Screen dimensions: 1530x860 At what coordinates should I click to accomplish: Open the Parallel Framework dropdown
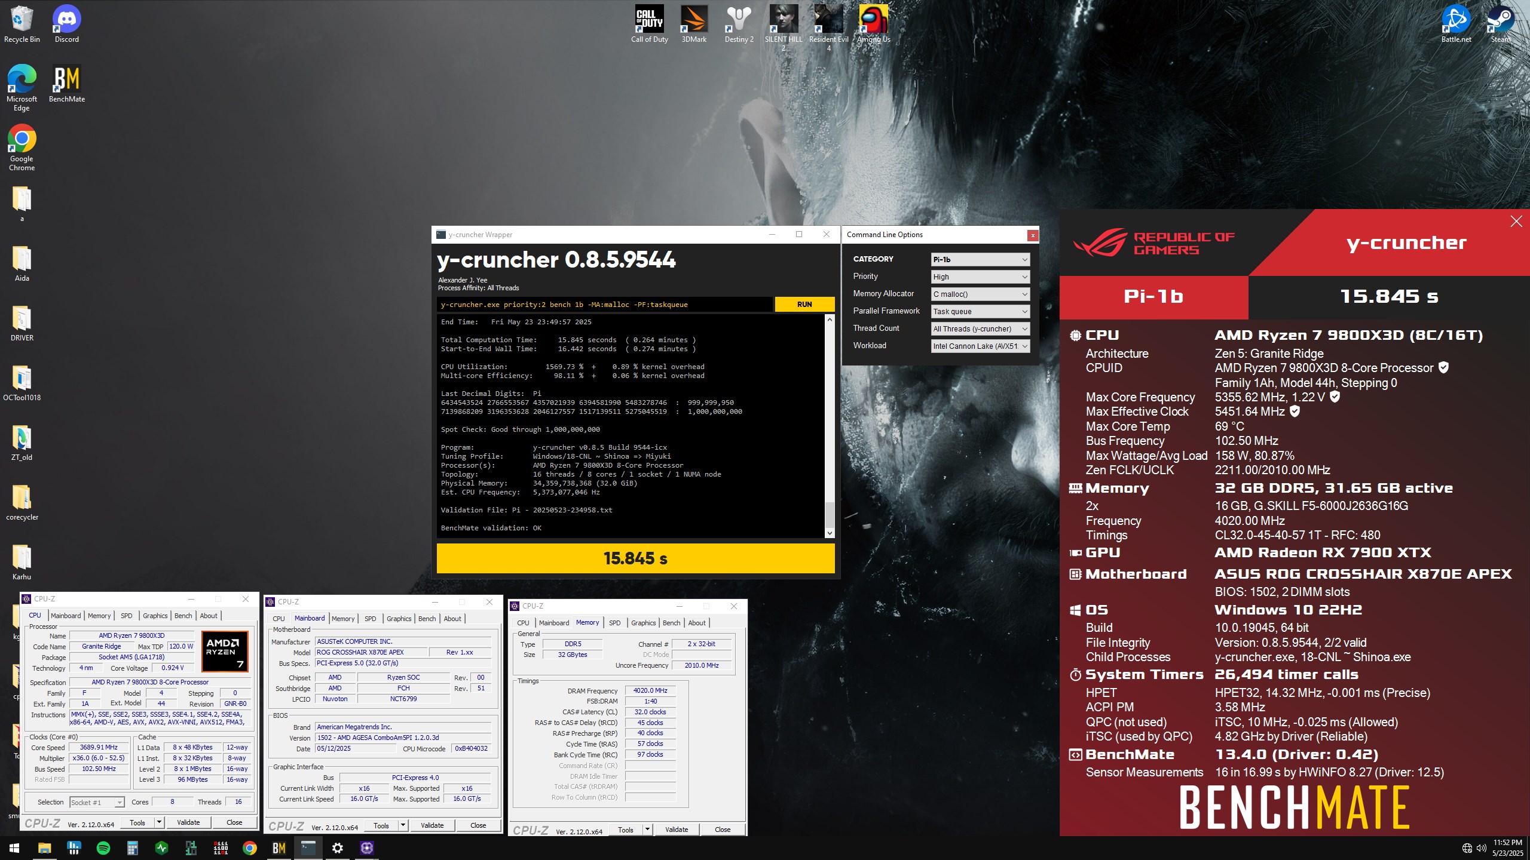tap(980, 311)
